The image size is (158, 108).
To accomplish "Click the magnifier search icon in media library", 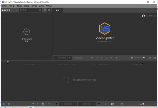I will 40,10.
